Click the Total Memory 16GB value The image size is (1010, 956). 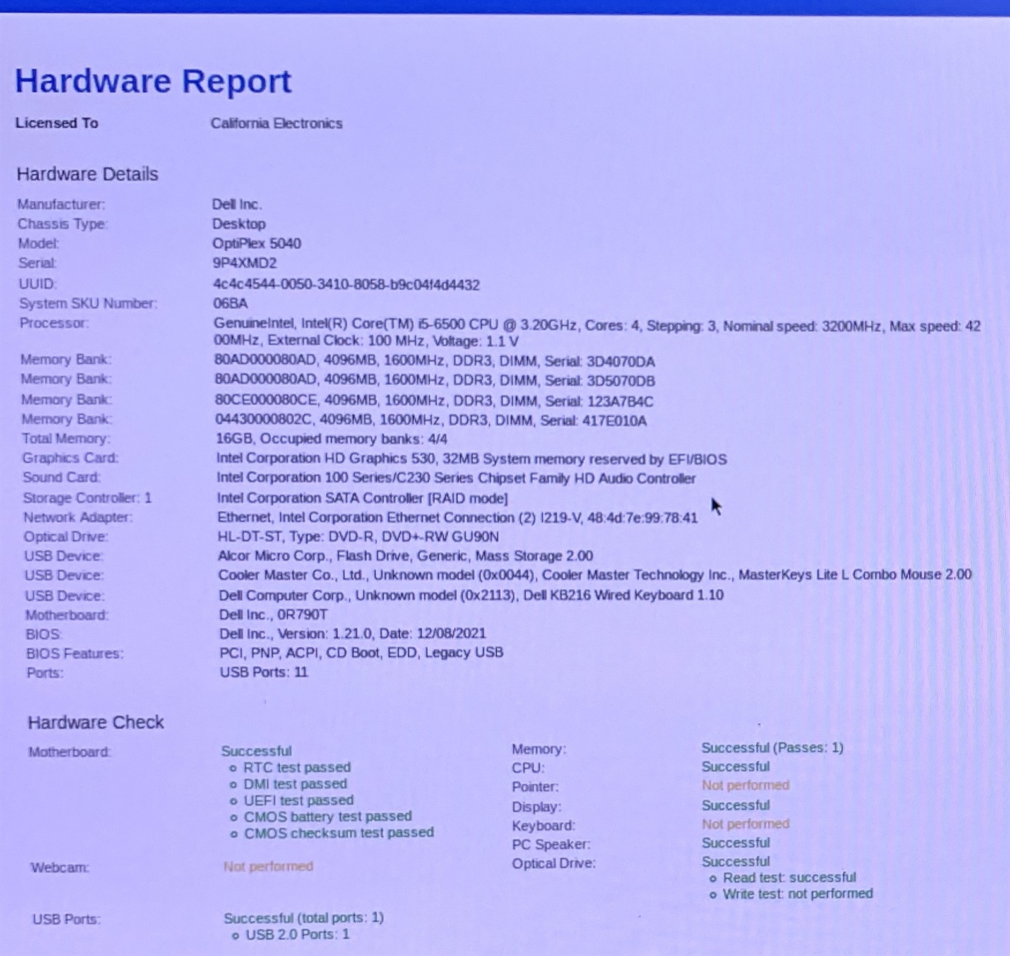click(331, 439)
